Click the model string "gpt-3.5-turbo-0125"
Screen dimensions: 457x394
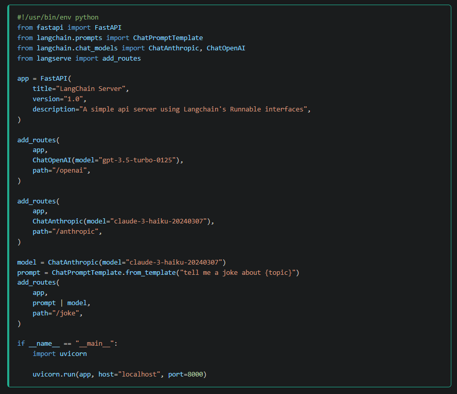(137, 160)
